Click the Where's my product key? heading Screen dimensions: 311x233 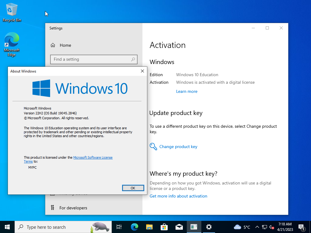(x=183, y=174)
